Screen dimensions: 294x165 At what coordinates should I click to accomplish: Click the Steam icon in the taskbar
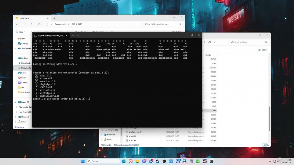(157, 161)
